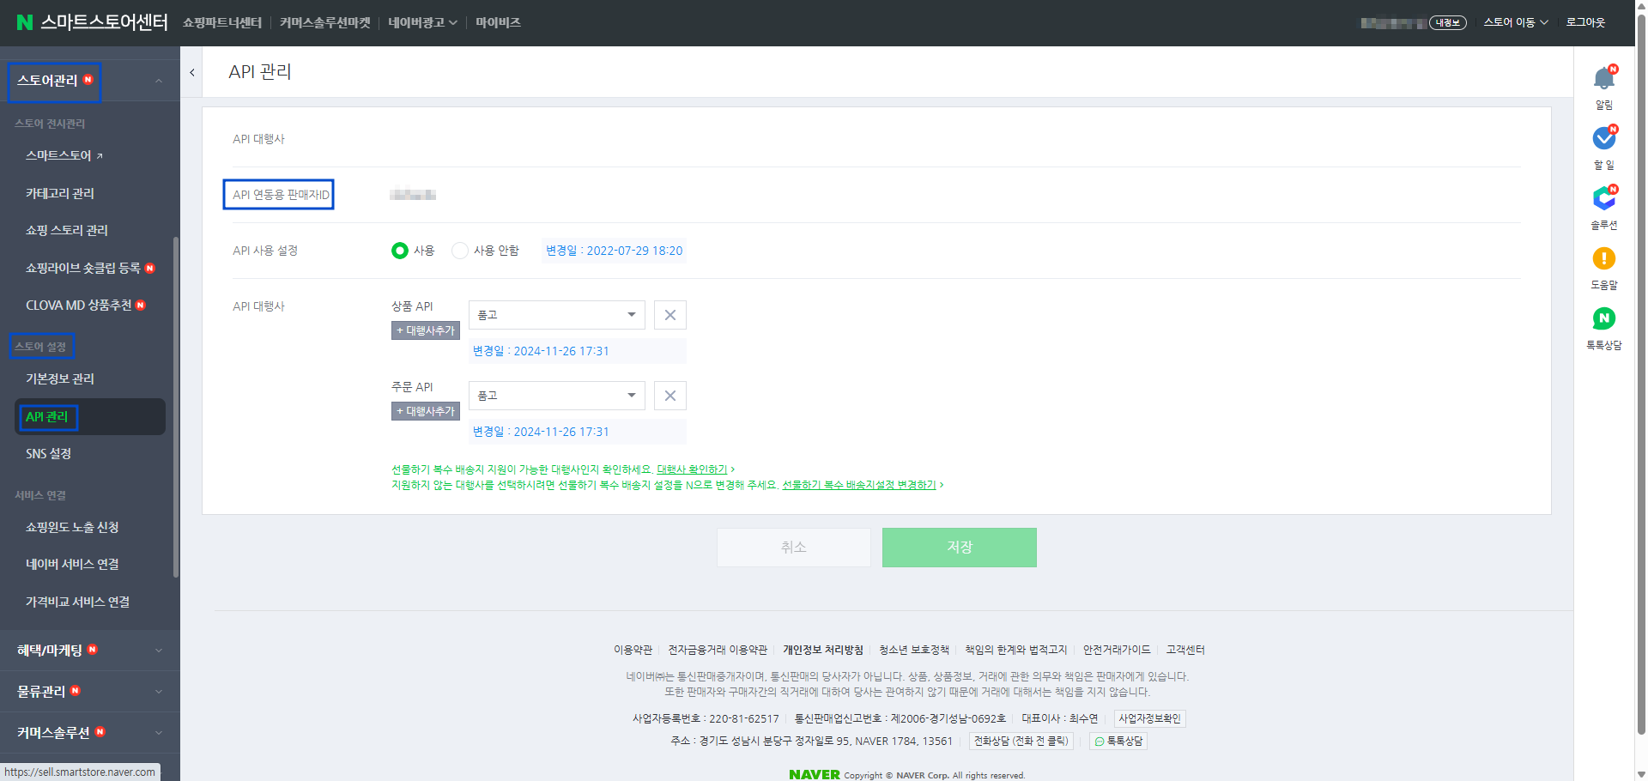Click +대행사추가 under 주문 API
1648x781 pixels.
tap(426, 411)
